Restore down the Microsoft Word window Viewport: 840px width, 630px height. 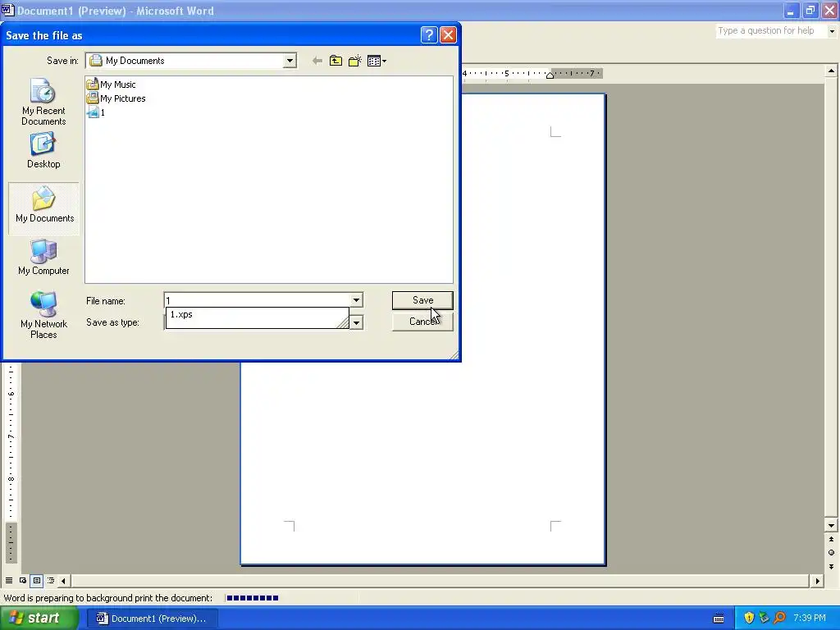point(810,11)
